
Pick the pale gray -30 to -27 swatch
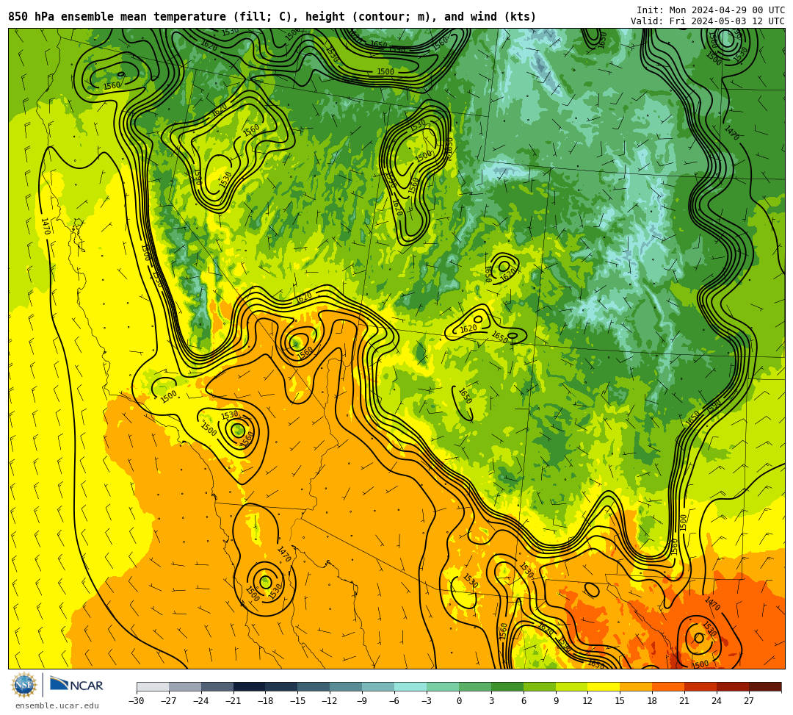[x=153, y=686]
